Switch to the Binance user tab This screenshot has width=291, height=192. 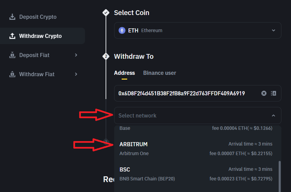point(160,73)
